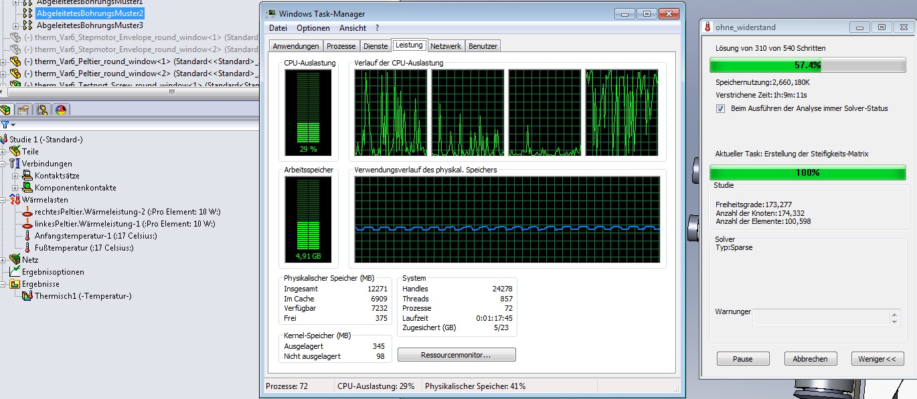This screenshot has height=399, width=917.
Task: Click the ohne_widerstand thermometer window icon
Action: tap(707, 27)
